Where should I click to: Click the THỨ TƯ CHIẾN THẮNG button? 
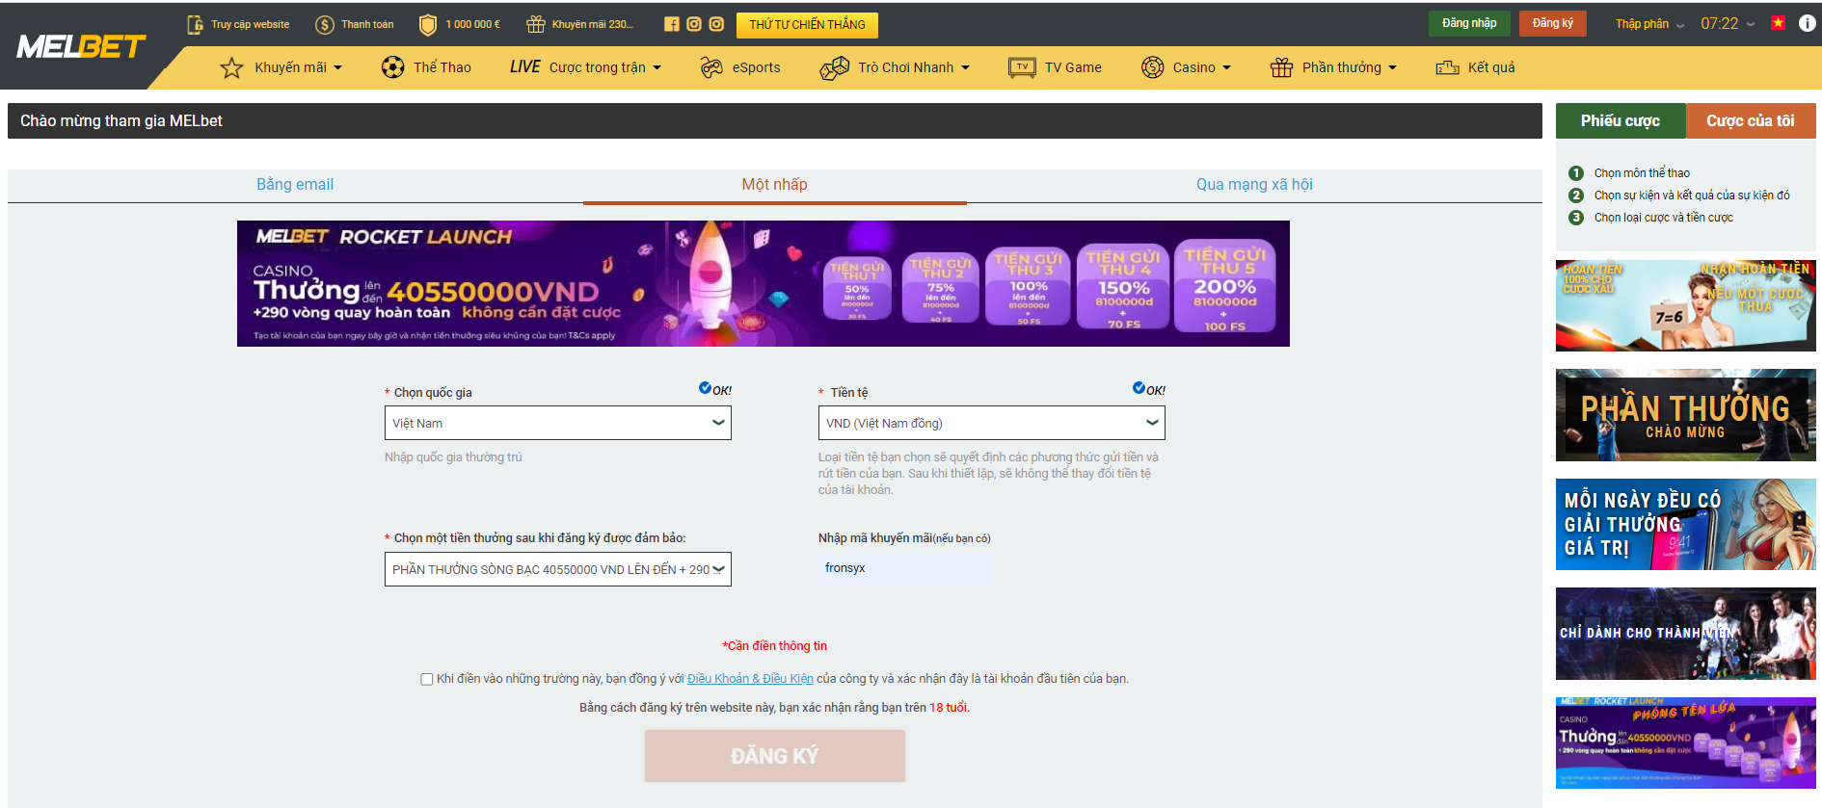[x=807, y=24]
